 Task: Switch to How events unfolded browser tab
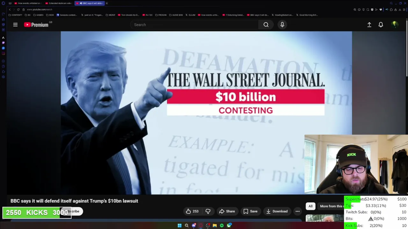[28, 3]
